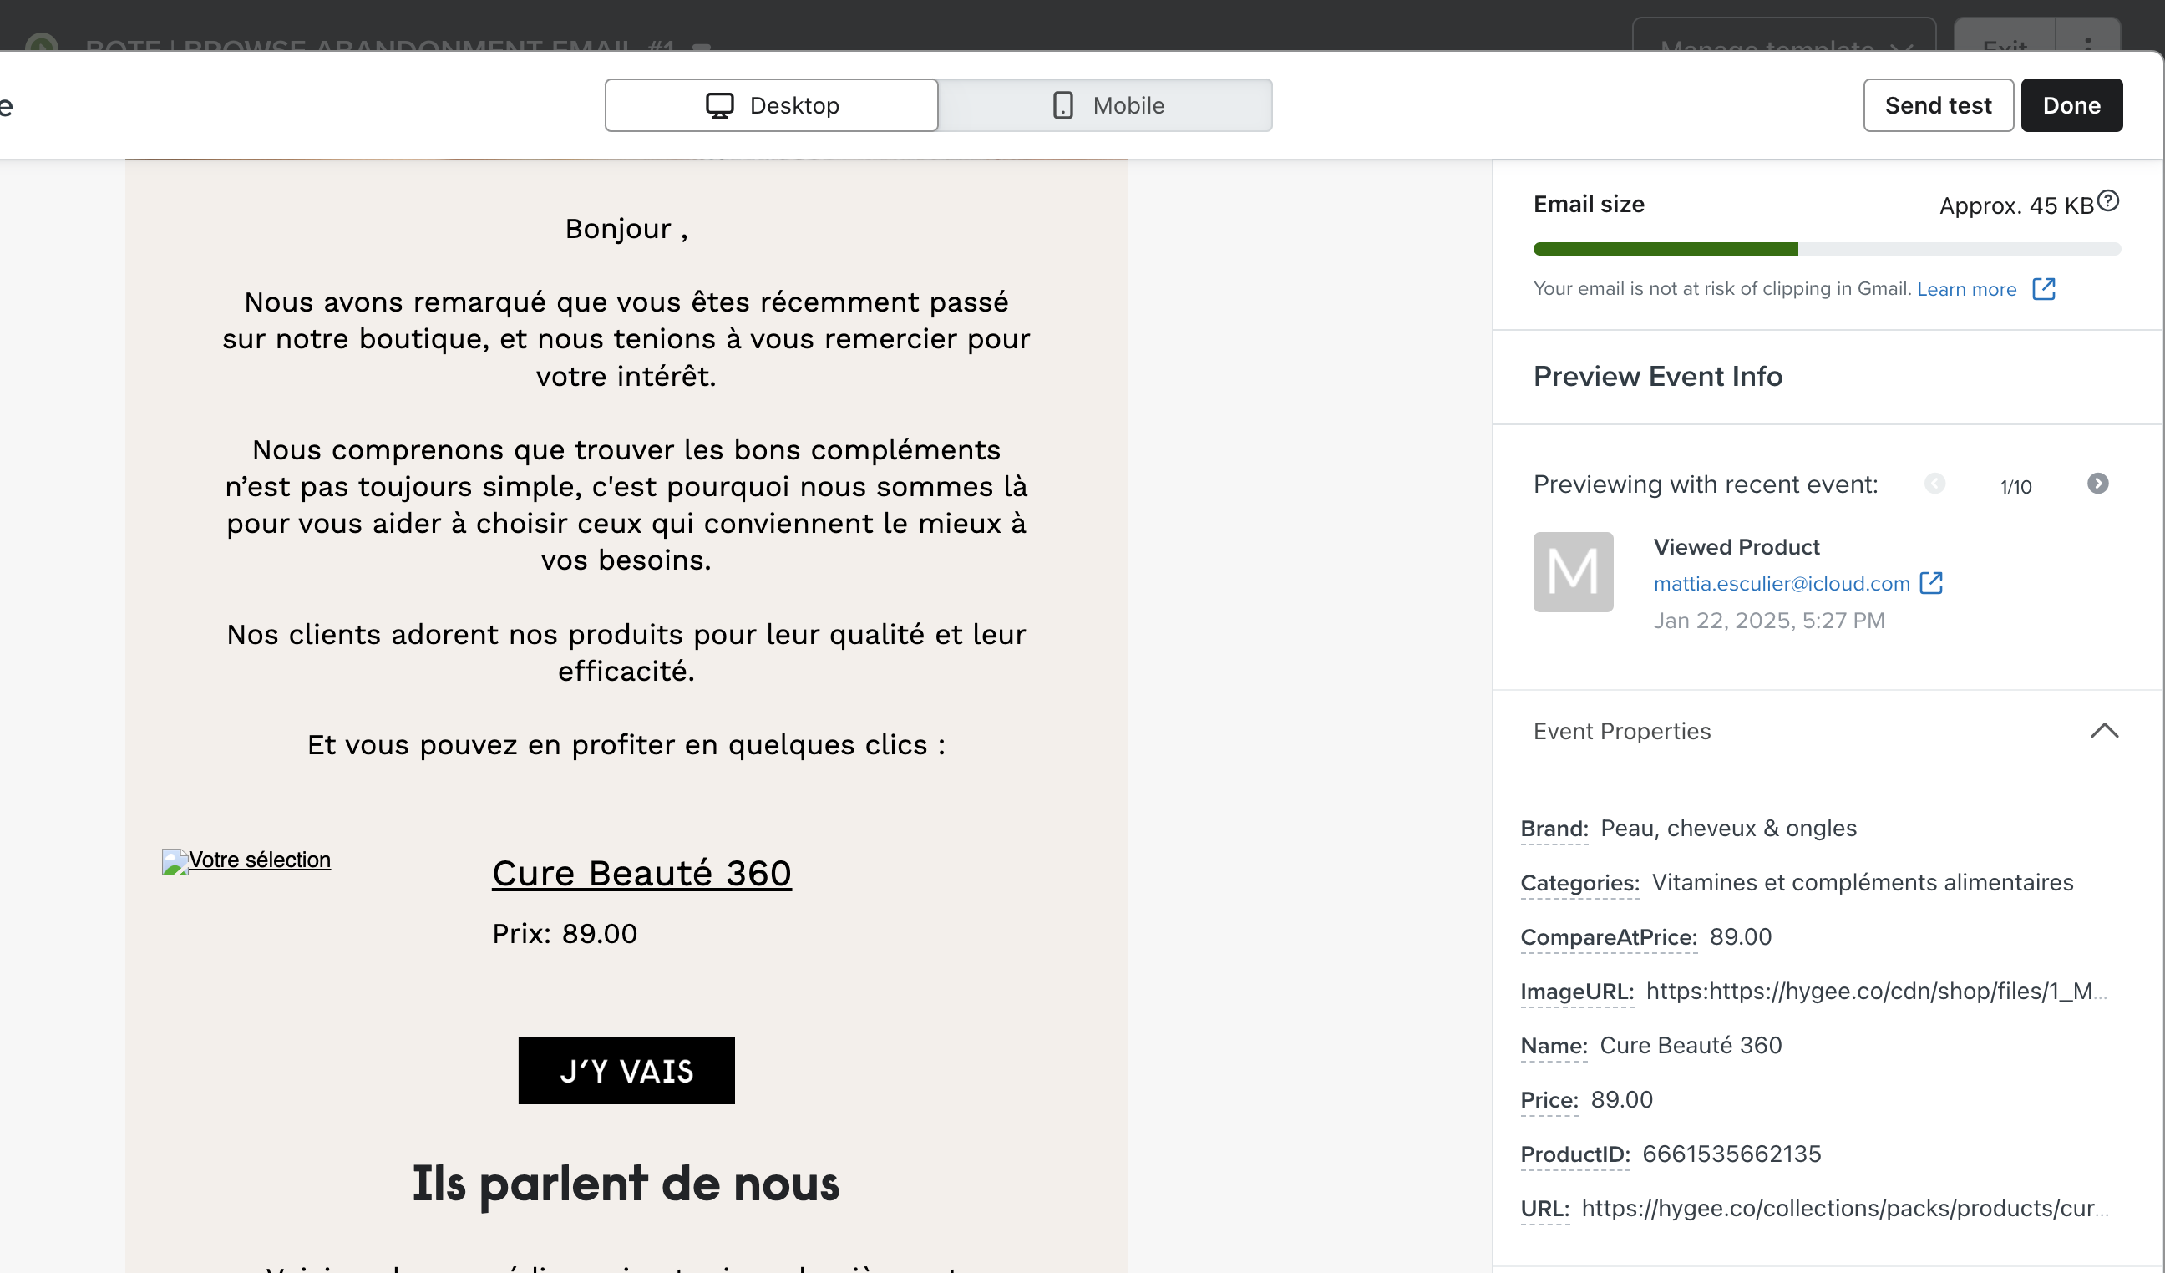
Task: Click the Done button
Action: coord(2071,105)
